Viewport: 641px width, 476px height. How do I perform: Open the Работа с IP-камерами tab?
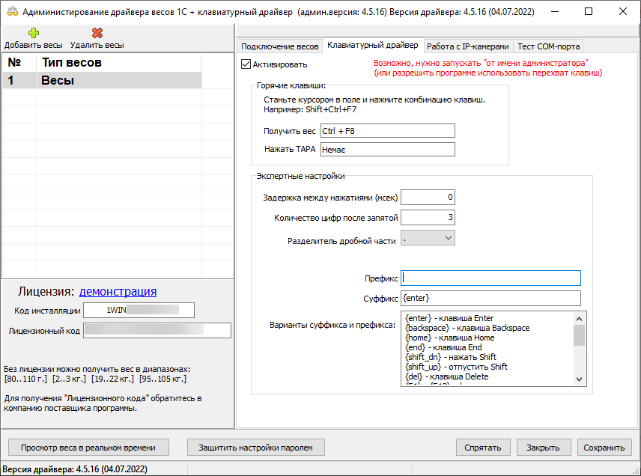pyautogui.click(x=468, y=46)
